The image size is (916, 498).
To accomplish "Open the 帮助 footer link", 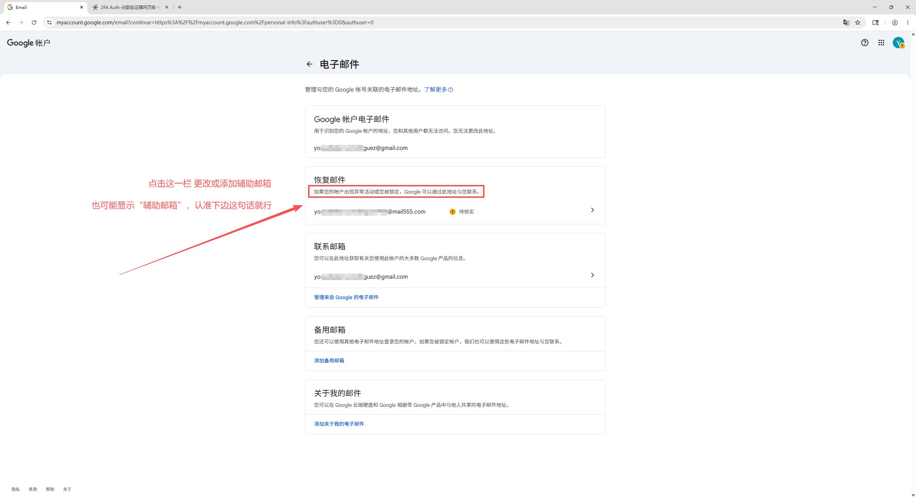I will click(x=50, y=489).
